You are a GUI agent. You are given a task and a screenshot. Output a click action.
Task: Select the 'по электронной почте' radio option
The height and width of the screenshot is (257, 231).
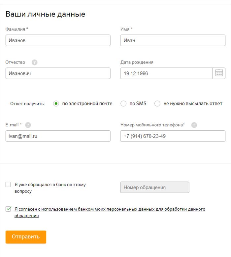[x=56, y=104]
